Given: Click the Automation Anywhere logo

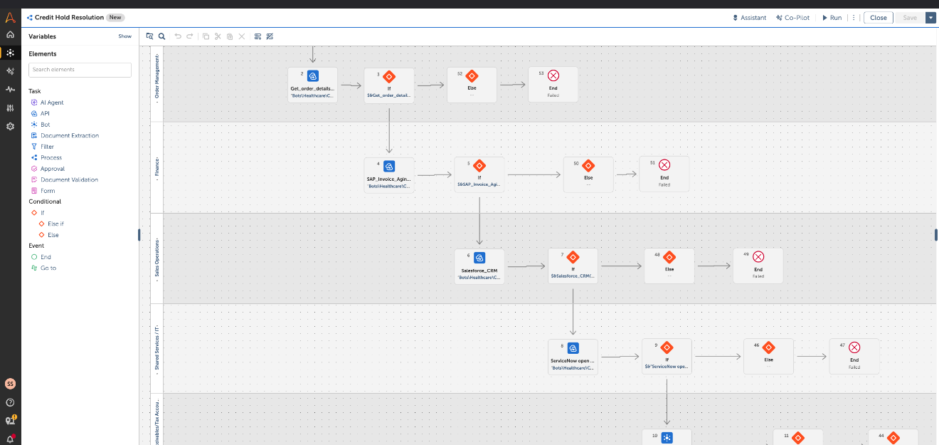Looking at the screenshot, I should [10, 17].
